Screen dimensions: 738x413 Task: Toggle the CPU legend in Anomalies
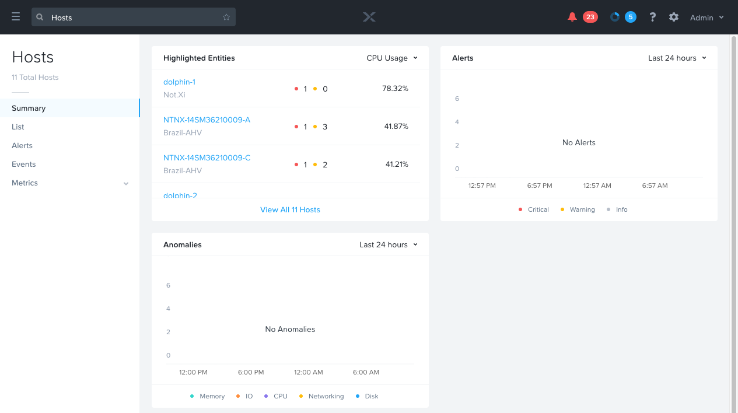pyautogui.click(x=275, y=396)
